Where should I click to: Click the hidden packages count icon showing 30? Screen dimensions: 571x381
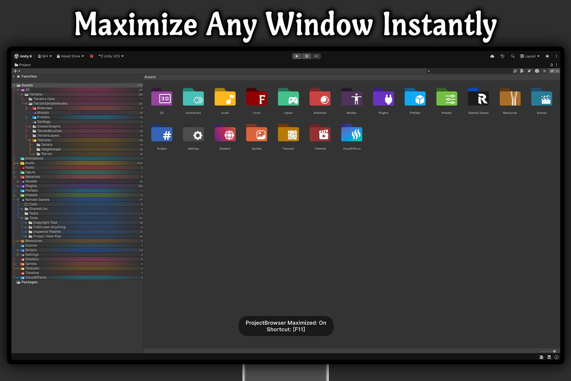coord(554,71)
